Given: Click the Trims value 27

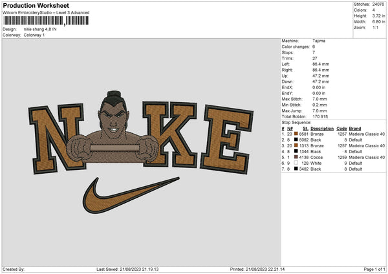Looking at the screenshot, I should [315, 58].
